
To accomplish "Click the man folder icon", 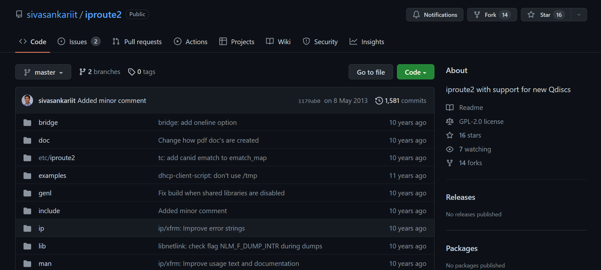I will point(27,264).
